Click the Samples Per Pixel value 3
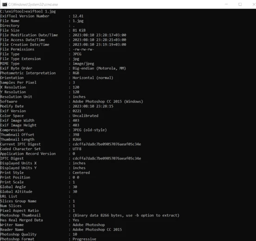 [74, 82]
